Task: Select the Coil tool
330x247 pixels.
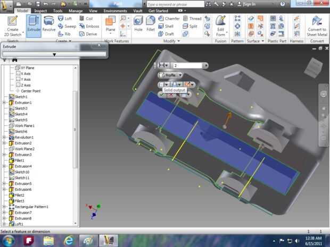Action: (86, 19)
